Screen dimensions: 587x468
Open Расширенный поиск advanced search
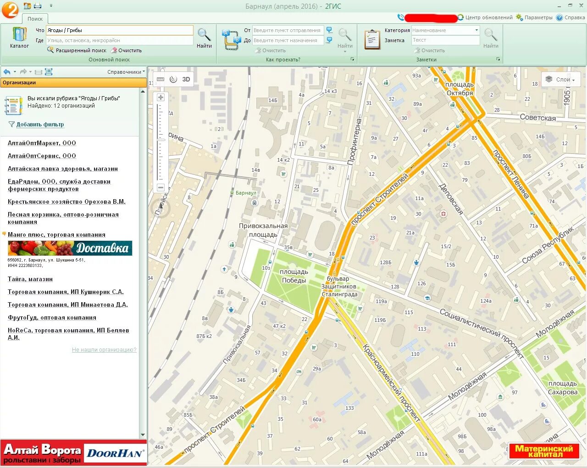[77, 50]
